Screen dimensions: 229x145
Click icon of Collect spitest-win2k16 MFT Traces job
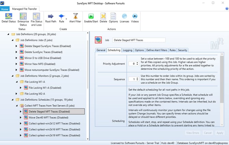26,129
